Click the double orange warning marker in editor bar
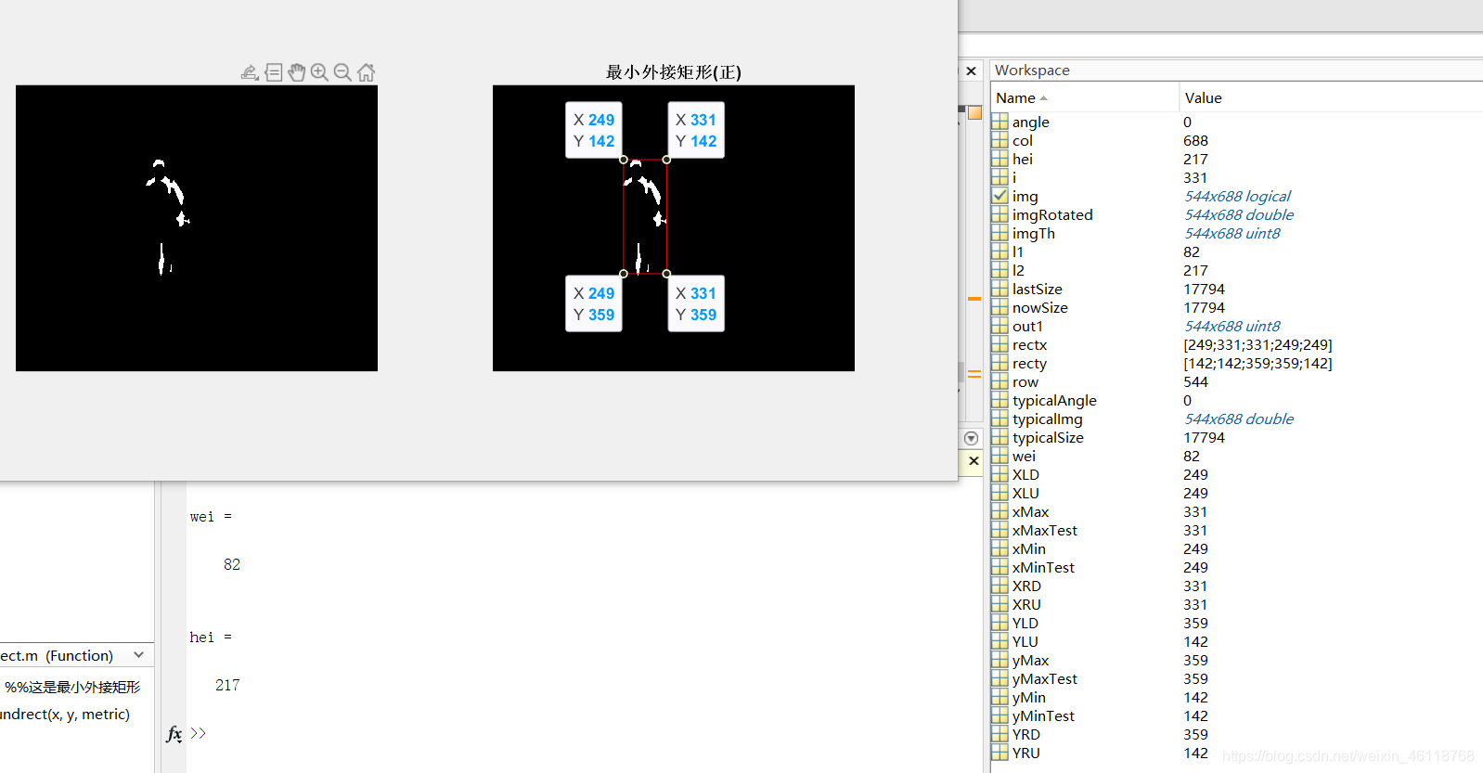This screenshot has width=1483, height=773. coord(974,374)
